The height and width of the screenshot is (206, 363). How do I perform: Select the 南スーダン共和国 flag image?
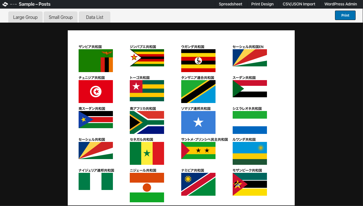[96, 120]
